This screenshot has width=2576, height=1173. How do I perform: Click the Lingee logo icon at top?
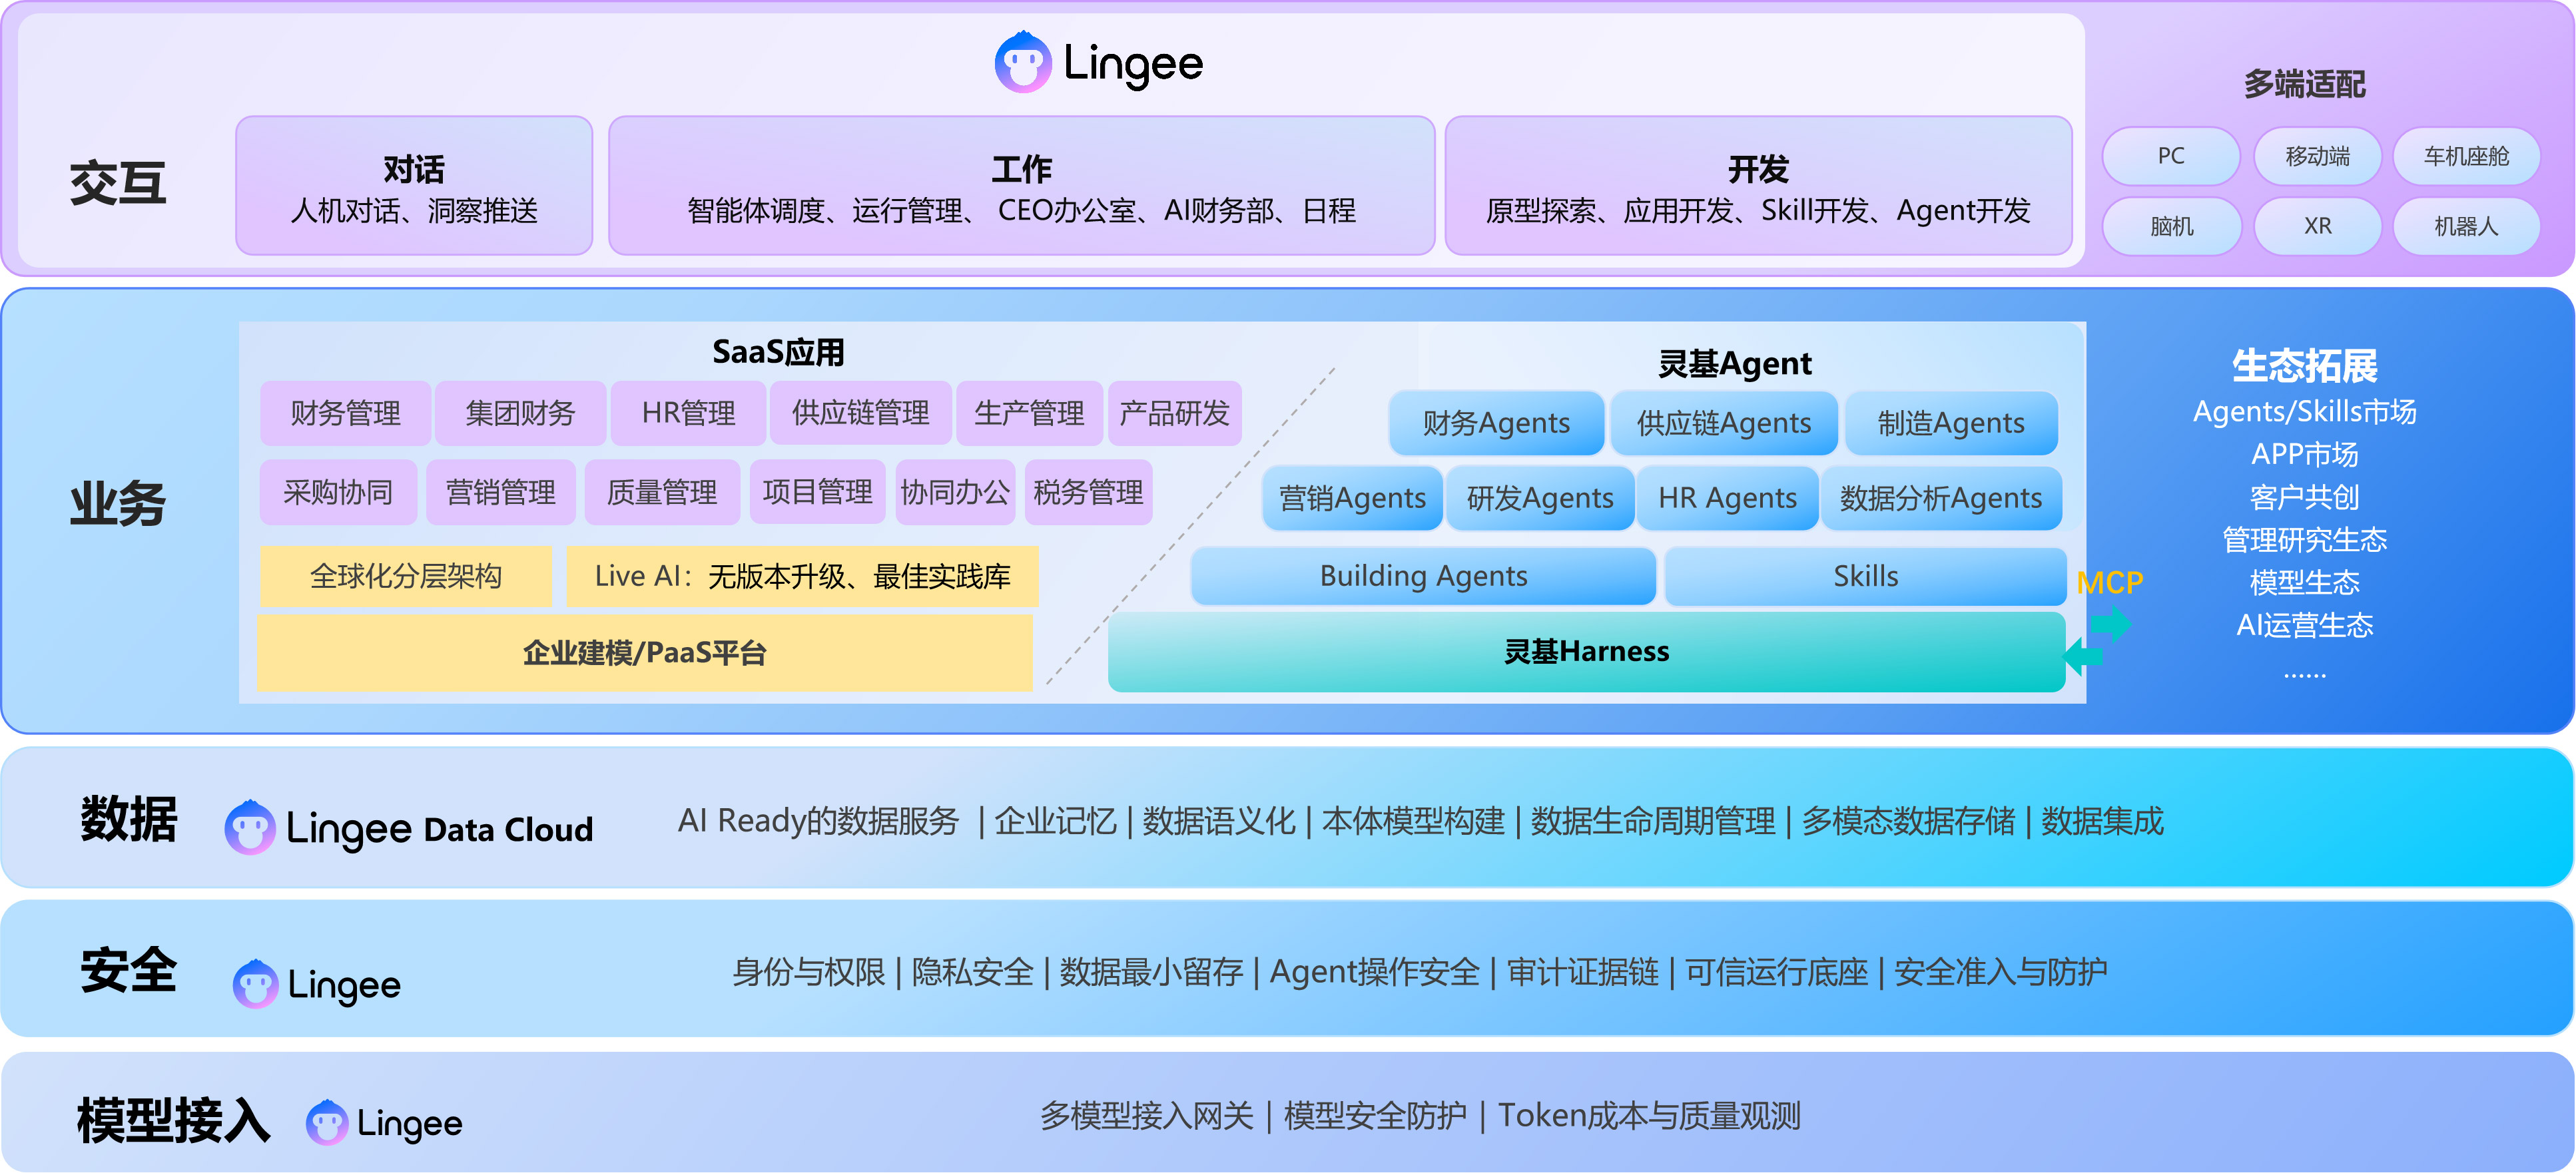pos(1023,62)
